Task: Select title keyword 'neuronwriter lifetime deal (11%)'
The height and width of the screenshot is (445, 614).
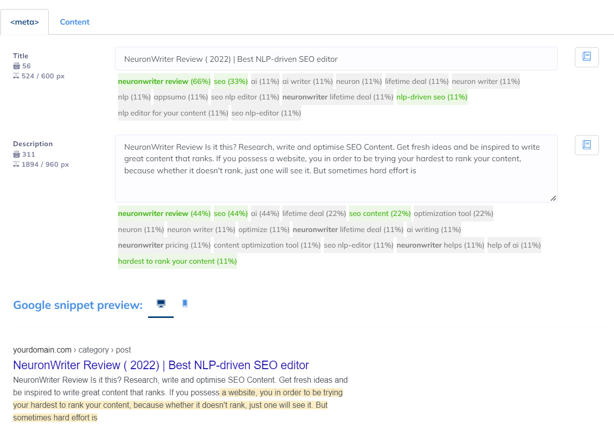Action: click(338, 97)
